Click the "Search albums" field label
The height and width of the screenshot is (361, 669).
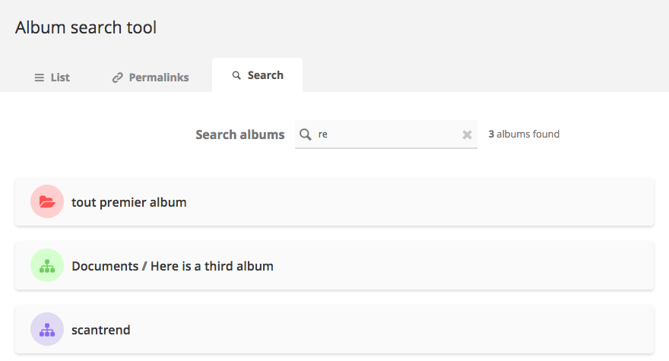pyautogui.click(x=239, y=135)
